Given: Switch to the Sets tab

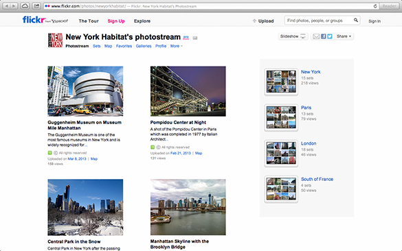Looking at the screenshot, I should (97, 46).
